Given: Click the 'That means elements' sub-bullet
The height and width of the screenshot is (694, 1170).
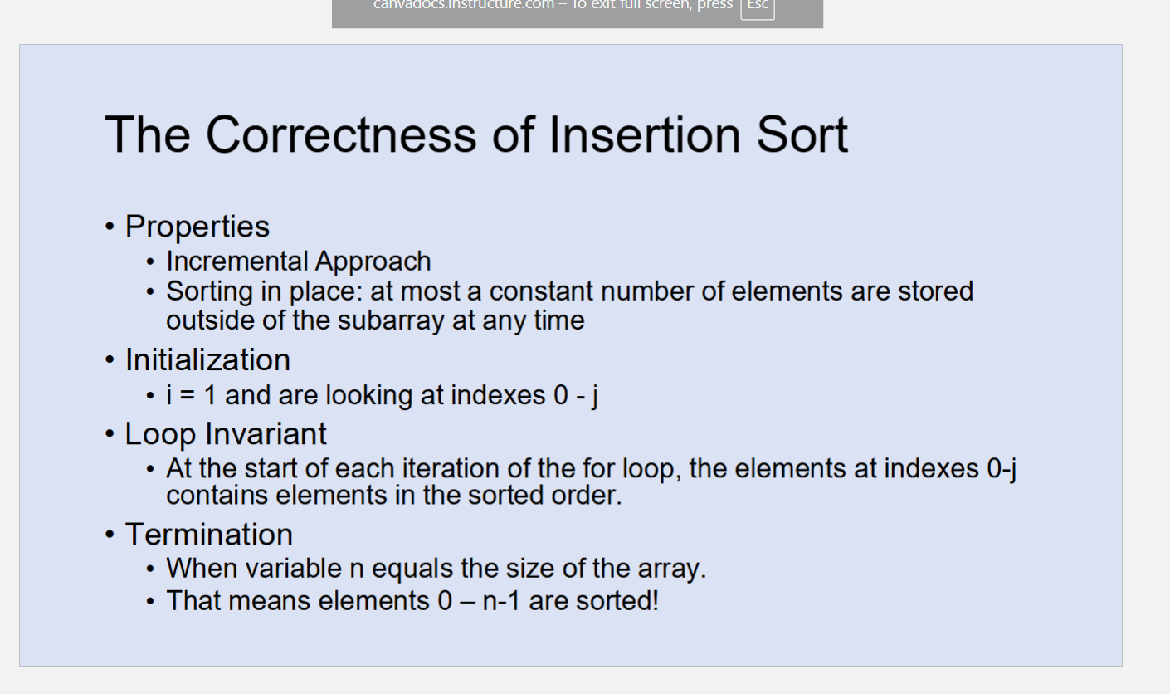Looking at the screenshot, I should click(412, 601).
